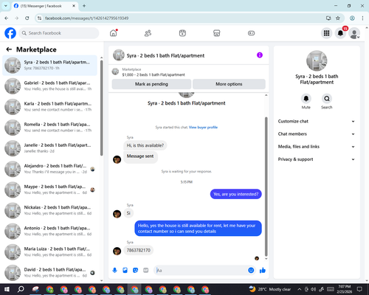
Task: Open Maria Luiza conversation in list
Action: coord(49,251)
